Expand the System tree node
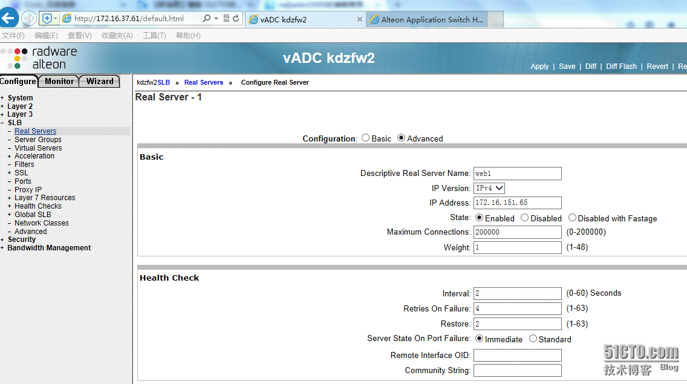Viewport: 687px width, 384px height. pyautogui.click(x=2, y=98)
